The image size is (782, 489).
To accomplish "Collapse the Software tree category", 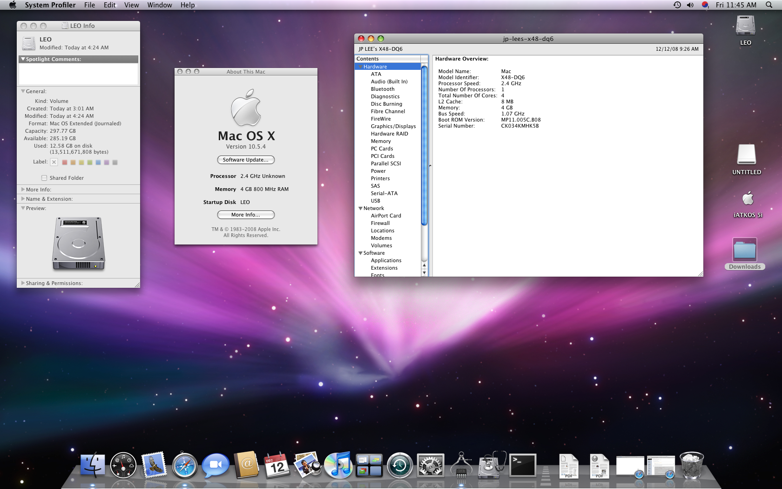I will point(360,253).
